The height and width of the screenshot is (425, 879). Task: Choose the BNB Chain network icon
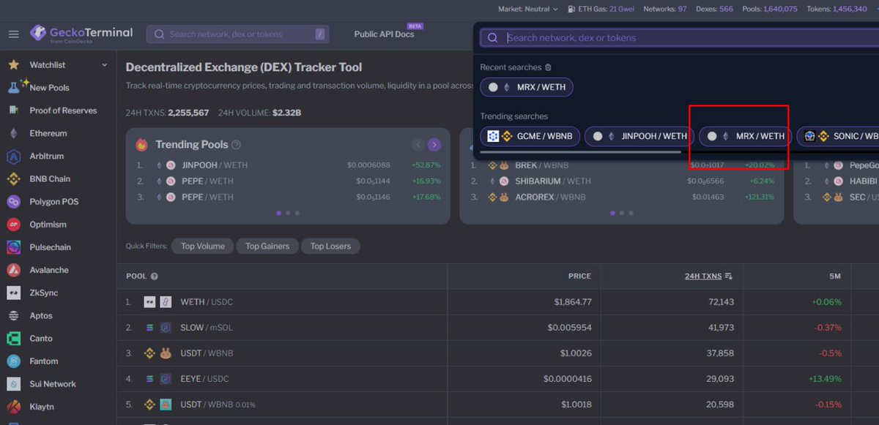pyautogui.click(x=13, y=178)
